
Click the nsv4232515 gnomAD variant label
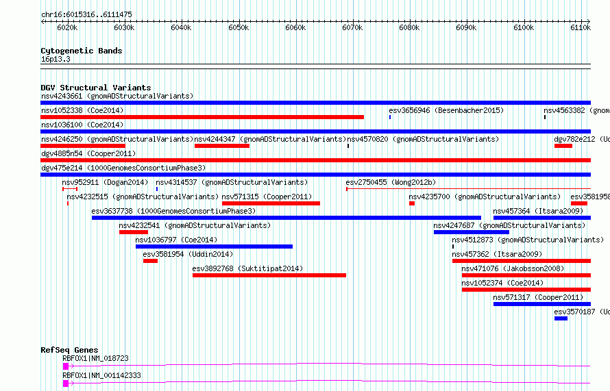(143, 197)
